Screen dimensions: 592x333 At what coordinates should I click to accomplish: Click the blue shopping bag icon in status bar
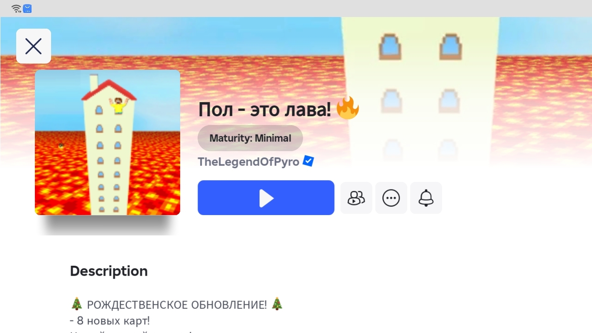[27, 8]
